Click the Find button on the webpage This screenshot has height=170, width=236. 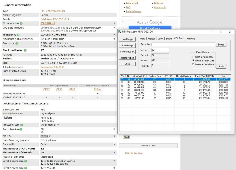[x=126, y=137]
